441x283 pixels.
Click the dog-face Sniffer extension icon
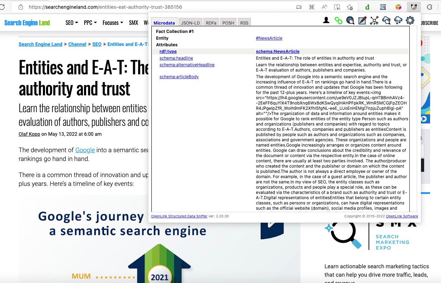coord(414,7)
